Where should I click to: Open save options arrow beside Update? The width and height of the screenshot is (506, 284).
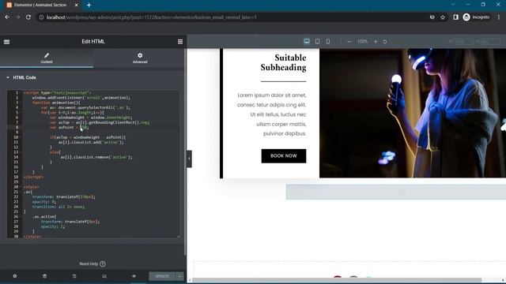tap(179, 276)
